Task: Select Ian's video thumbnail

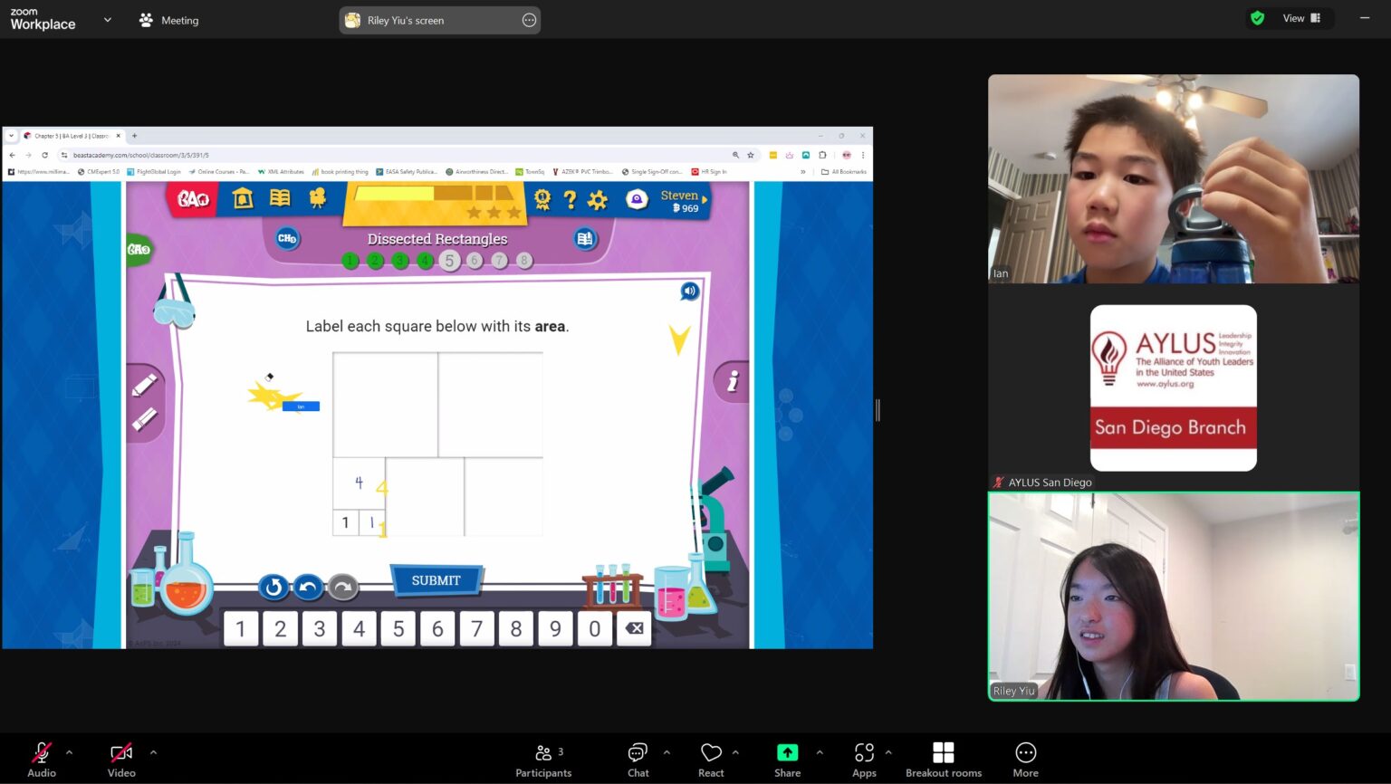Action: point(1174,178)
